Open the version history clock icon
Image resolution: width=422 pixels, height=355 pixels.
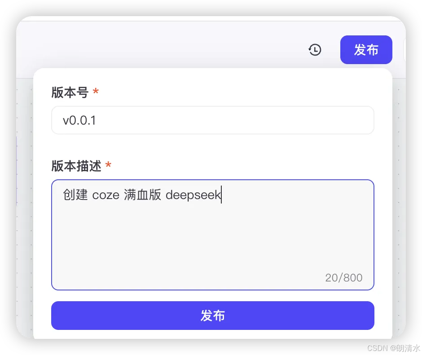pyautogui.click(x=315, y=50)
